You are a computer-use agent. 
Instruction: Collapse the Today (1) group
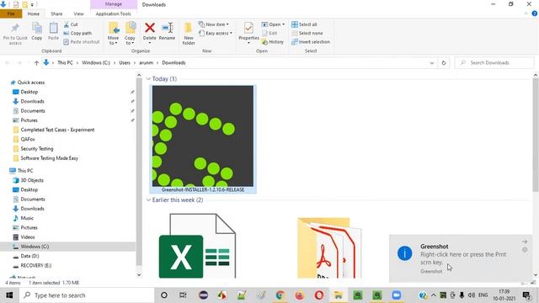click(x=148, y=79)
